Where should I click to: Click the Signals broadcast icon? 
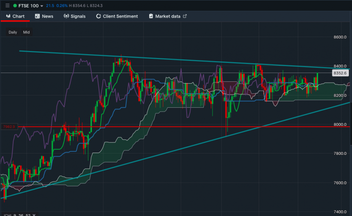66,16
